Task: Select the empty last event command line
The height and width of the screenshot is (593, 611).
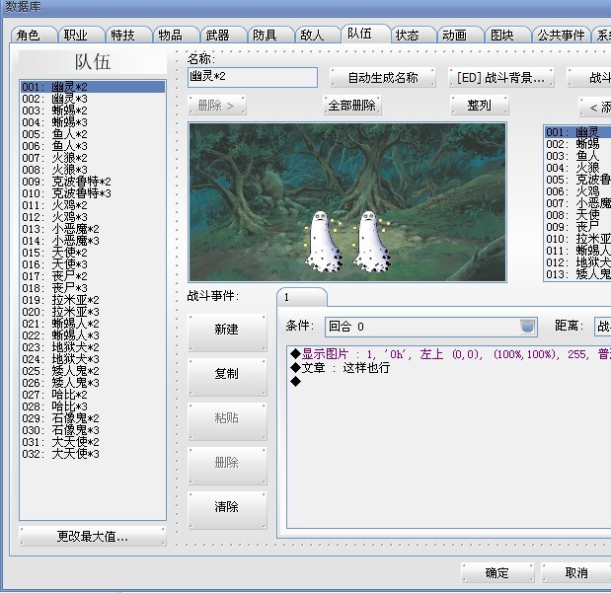Action: [x=450, y=382]
